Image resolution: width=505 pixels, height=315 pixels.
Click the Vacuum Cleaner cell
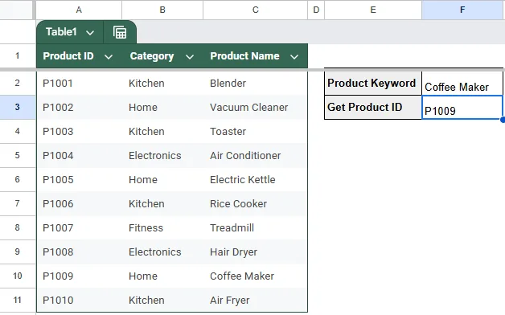tap(256, 107)
